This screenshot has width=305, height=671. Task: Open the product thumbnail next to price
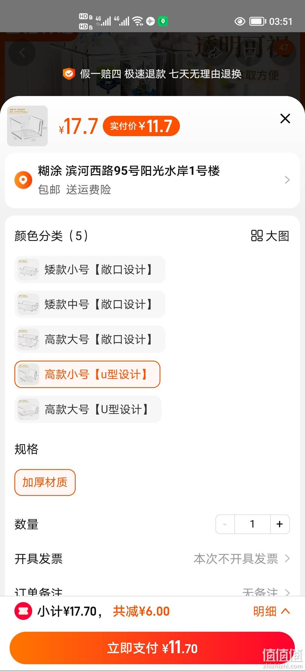pyautogui.click(x=27, y=126)
